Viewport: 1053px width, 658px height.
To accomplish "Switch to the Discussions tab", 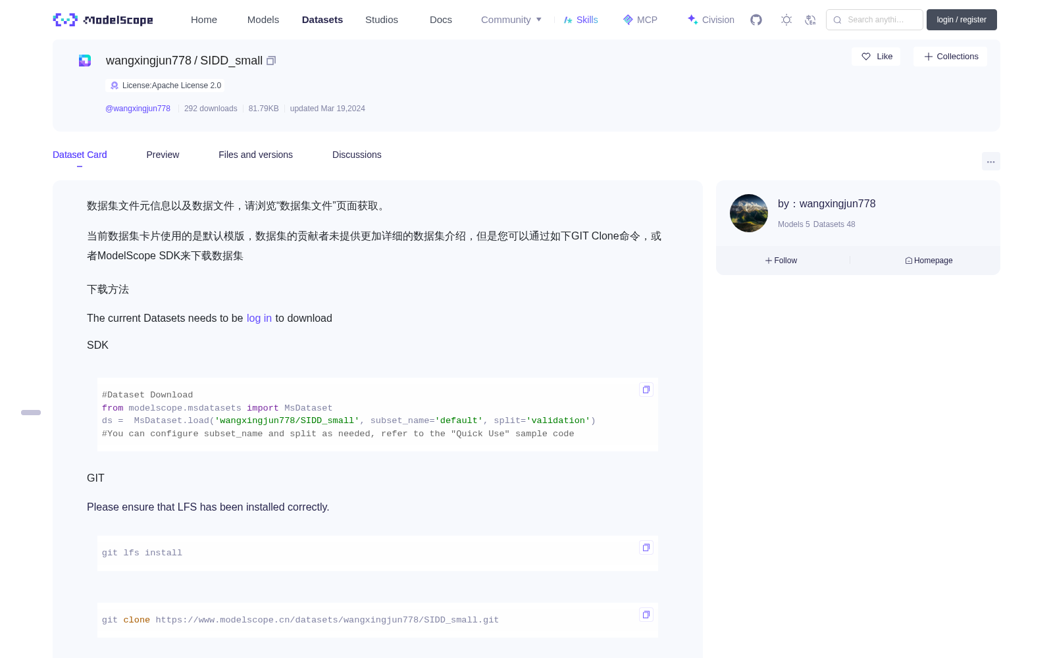I will pos(357,155).
